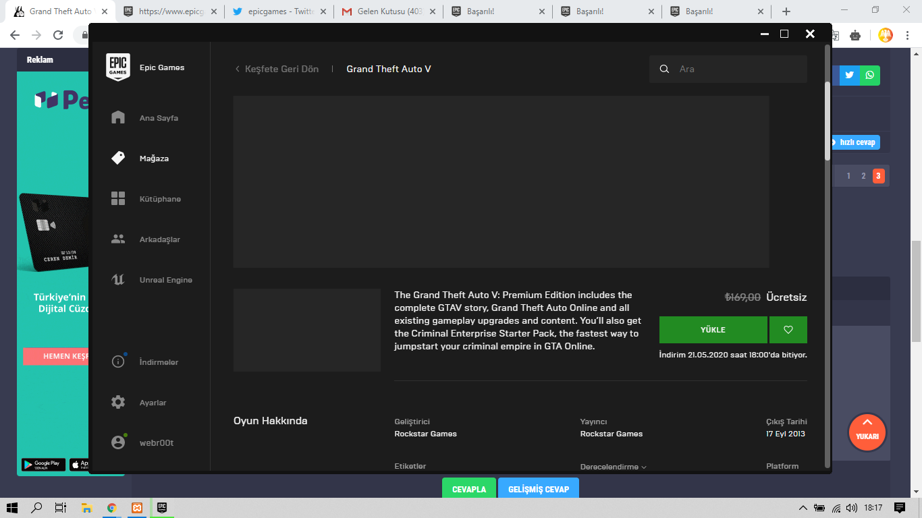Screen dimensions: 922x518
Task: Click the search magnifier icon in launcher
Action: (x=665, y=69)
